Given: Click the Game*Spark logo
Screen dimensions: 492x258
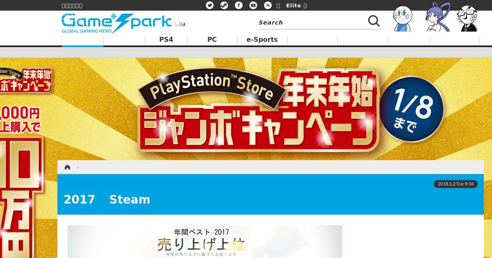Looking at the screenshot, I should click(x=117, y=23).
